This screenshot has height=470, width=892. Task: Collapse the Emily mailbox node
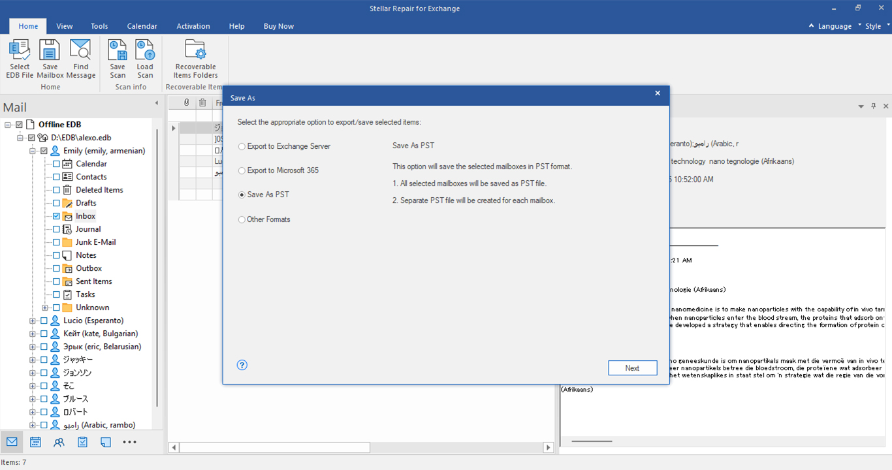point(32,151)
